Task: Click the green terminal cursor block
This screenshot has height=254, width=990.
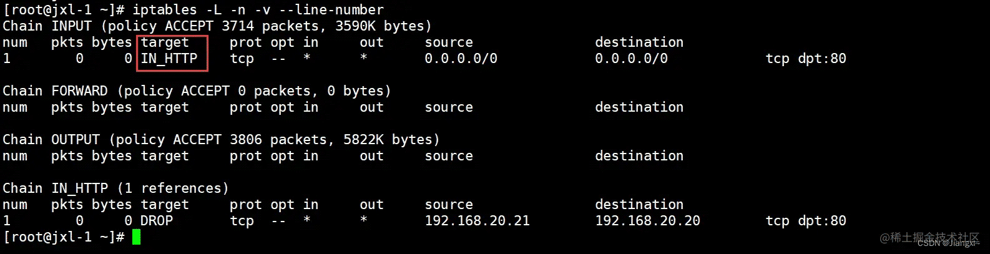Action: [x=136, y=237]
